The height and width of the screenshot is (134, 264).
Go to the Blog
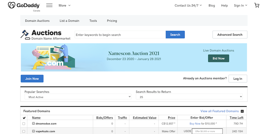[x=212, y=6]
